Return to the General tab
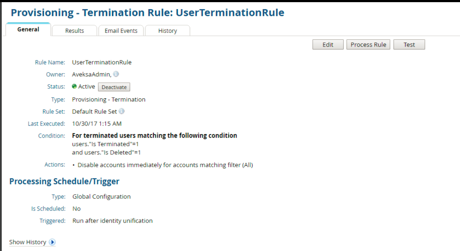460x251 pixels. (28, 29)
